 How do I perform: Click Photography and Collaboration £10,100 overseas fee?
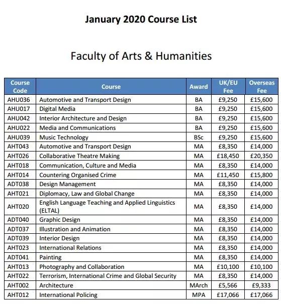tap(261, 267)
